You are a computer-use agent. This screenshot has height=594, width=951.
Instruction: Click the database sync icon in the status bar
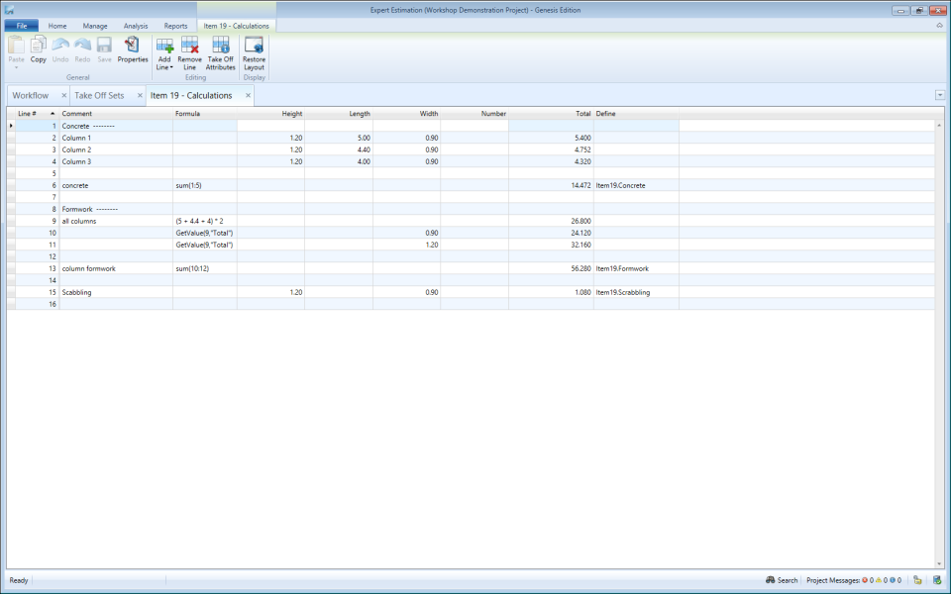pos(936,580)
